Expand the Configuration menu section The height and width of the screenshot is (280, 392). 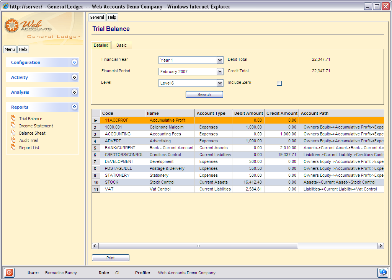click(x=75, y=62)
